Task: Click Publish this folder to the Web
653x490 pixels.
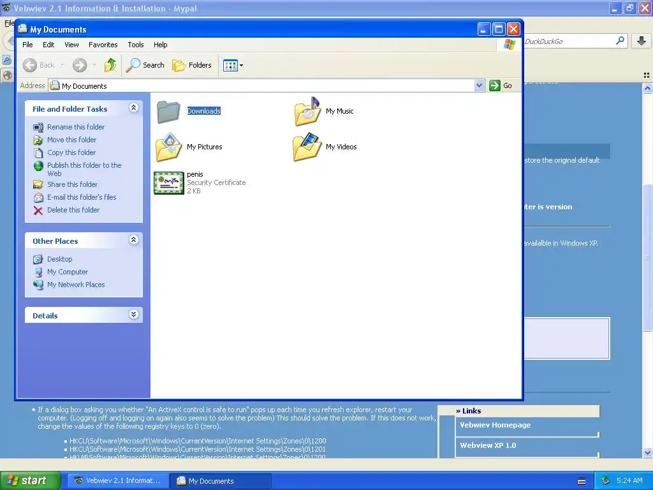Action: (x=84, y=169)
